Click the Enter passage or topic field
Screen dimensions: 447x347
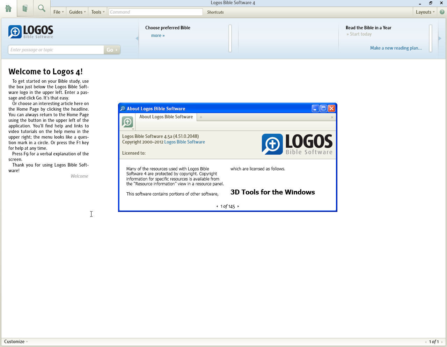56,50
